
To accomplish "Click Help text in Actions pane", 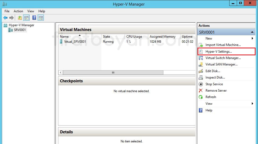I will (x=209, y=110).
